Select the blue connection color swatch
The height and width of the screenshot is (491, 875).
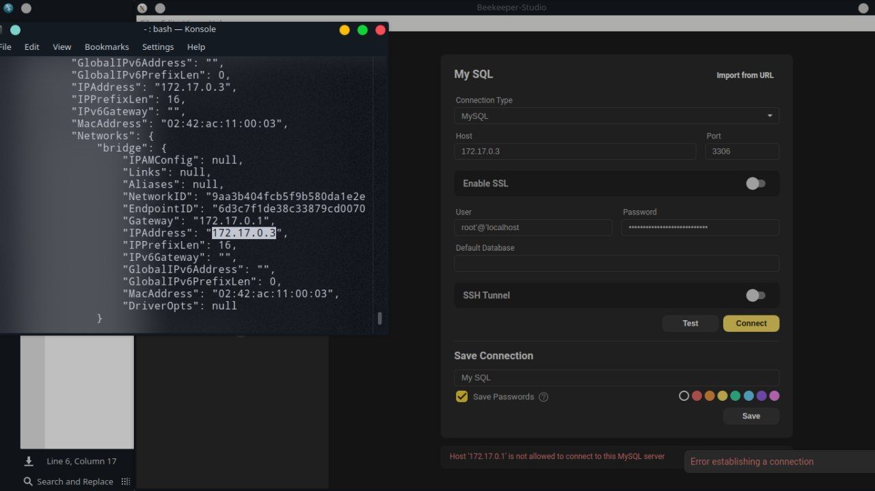pos(749,396)
